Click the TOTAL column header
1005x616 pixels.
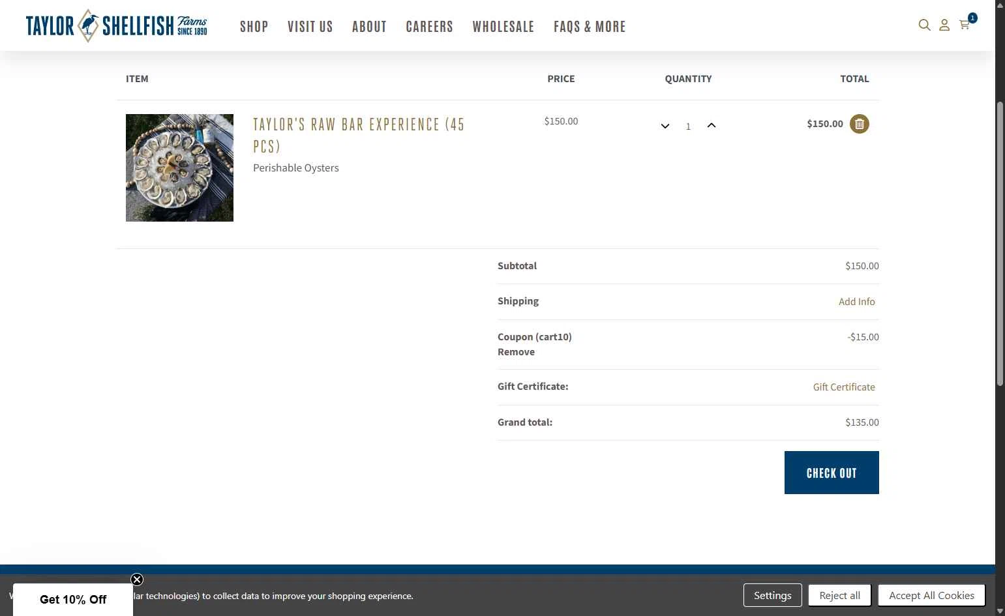click(854, 79)
